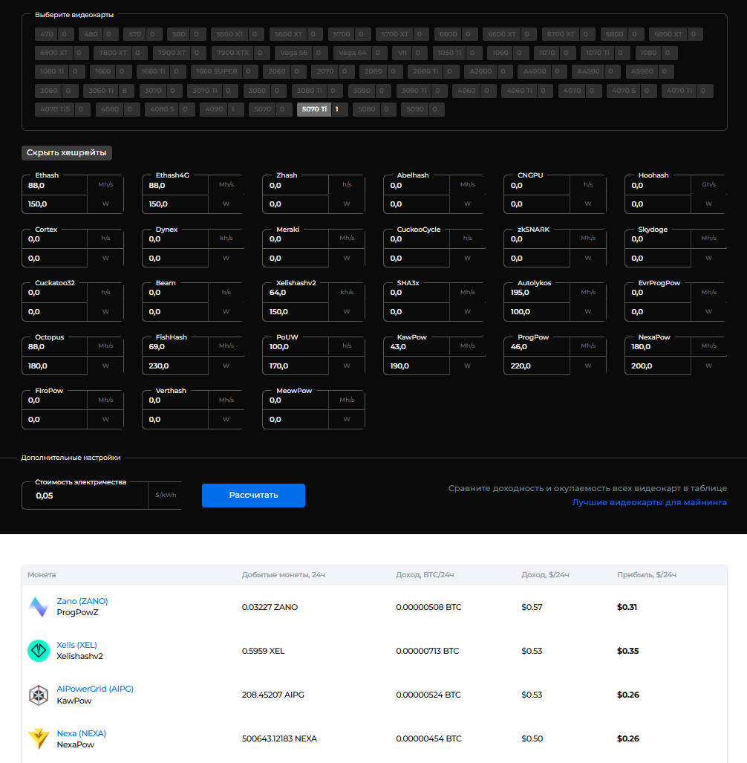Click the Nexa coin logo icon
Screen dimensions: 747x763
39,738
